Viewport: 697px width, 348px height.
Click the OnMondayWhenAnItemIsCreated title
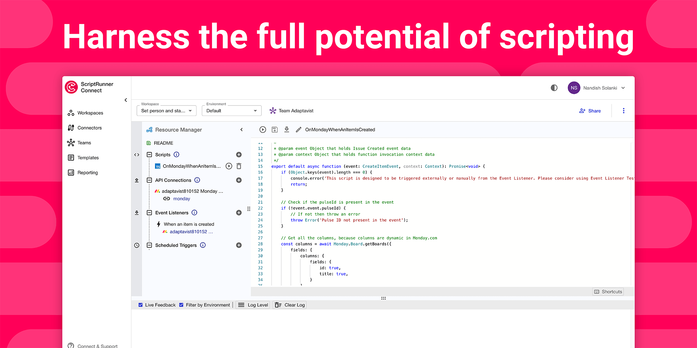point(340,129)
